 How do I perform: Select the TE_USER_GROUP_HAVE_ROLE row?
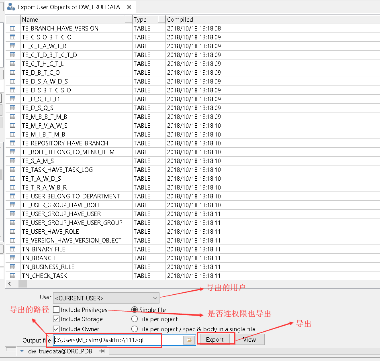pos(193,205)
